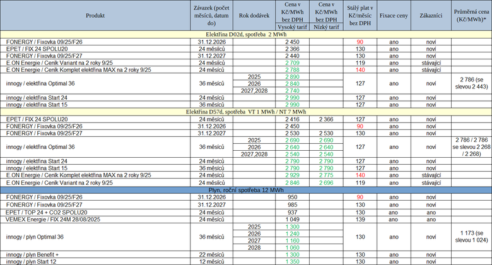Image resolution: width=492 pixels, height=265 pixels.
Task: Click 'E.ON Energie / Ceník Variant na 2 roky 9/25' in the D57d section
Action: coord(59,183)
